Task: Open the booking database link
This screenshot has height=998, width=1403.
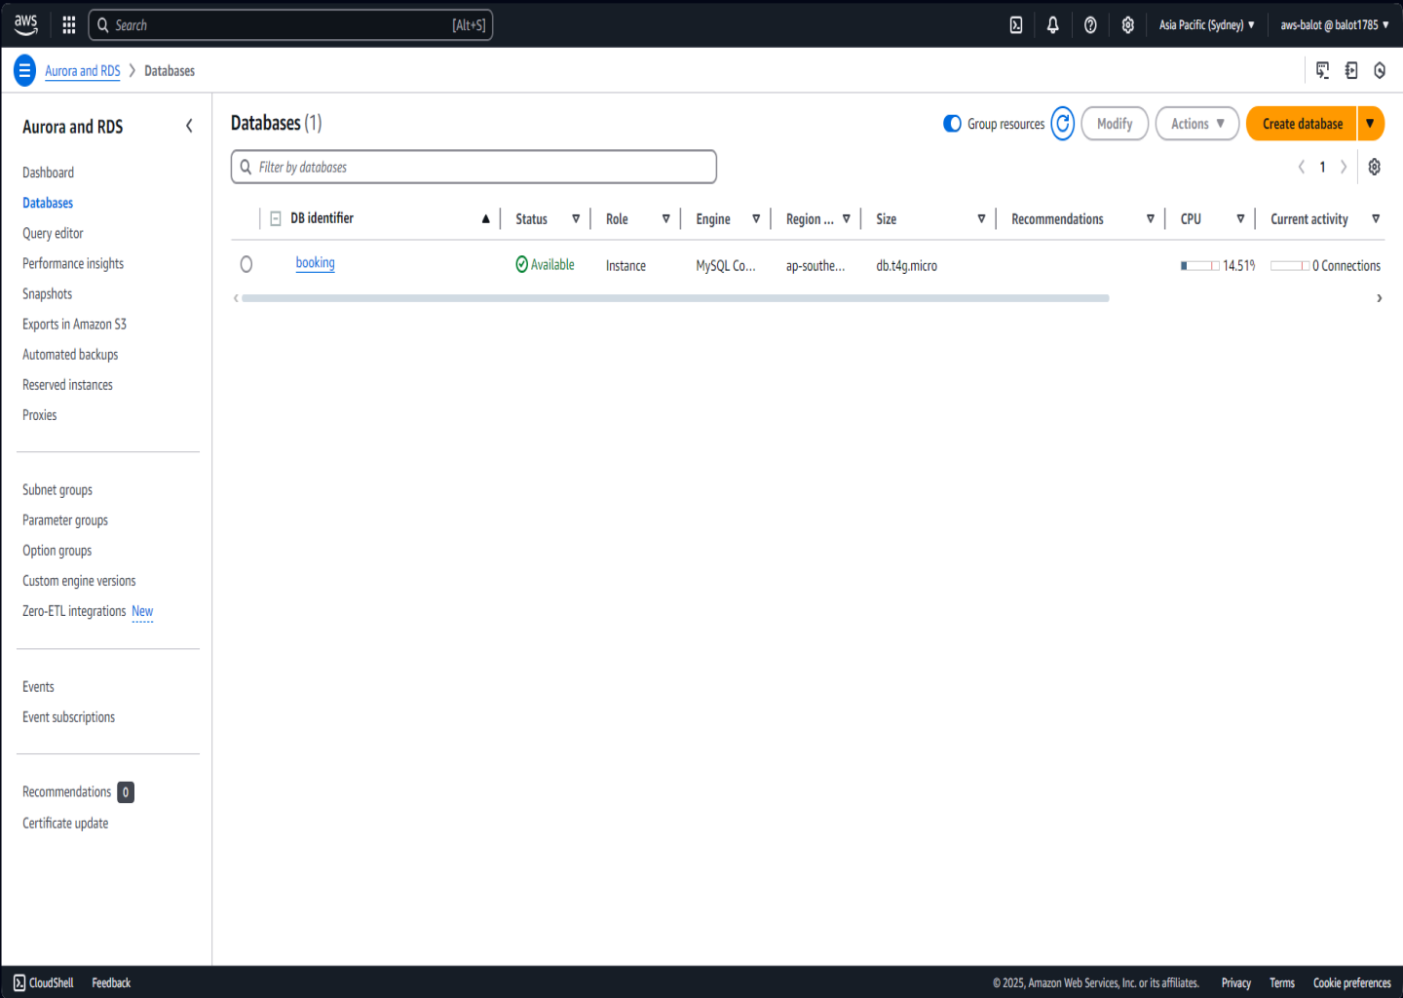Action: pyautogui.click(x=315, y=263)
